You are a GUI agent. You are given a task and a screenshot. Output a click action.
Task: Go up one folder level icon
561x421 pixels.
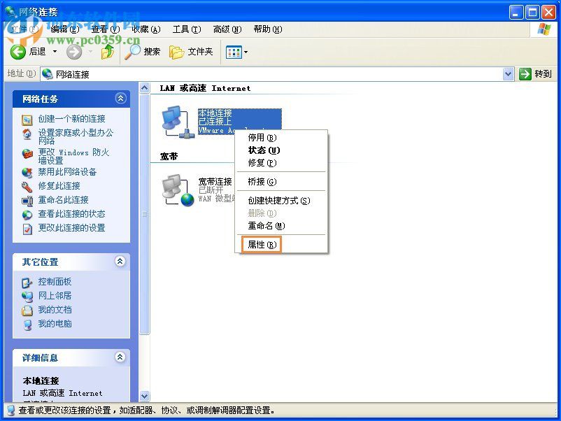point(107,52)
